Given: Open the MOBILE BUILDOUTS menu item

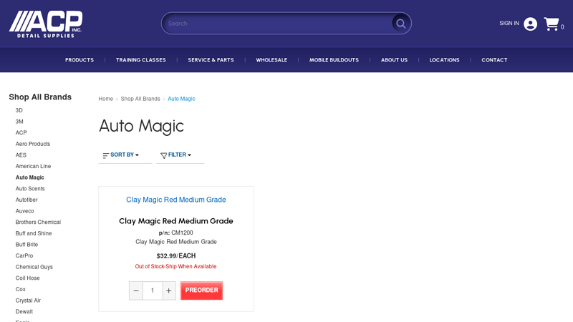Looking at the screenshot, I should coord(334,60).
